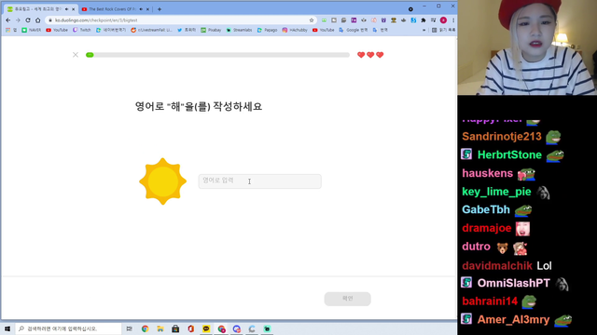Screen dimensions: 597x335
Task: Open the Pixabay bookmark
Action: [211, 30]
